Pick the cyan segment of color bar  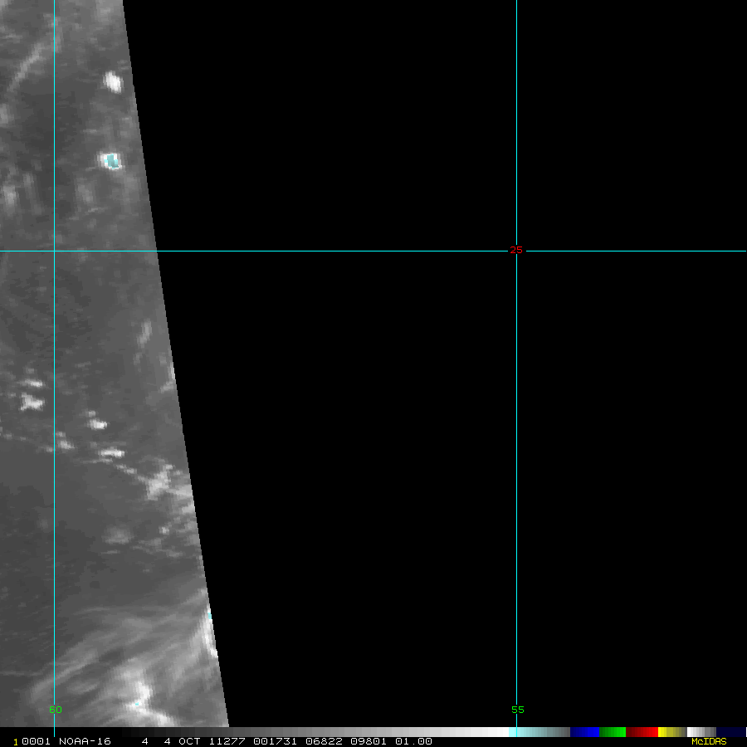(x=531, y=732)
